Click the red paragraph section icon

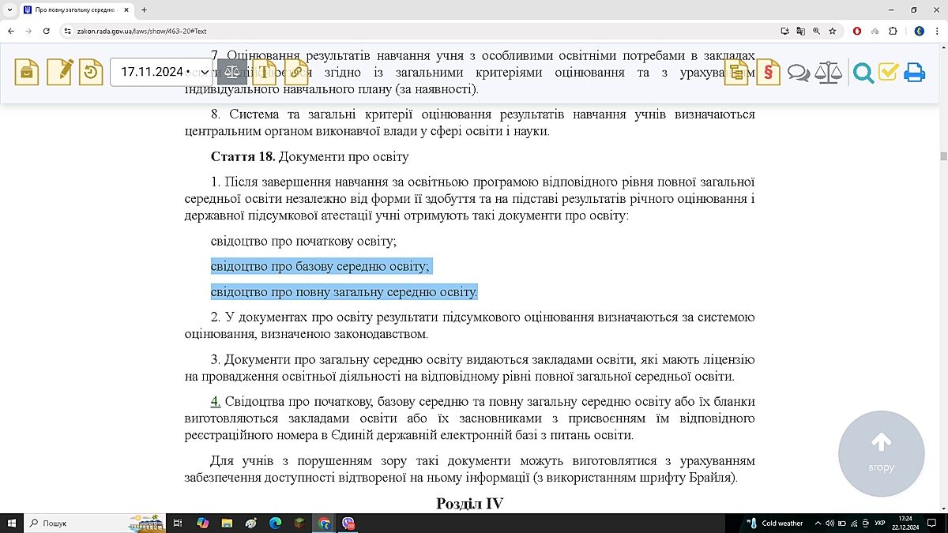(767, 72)
